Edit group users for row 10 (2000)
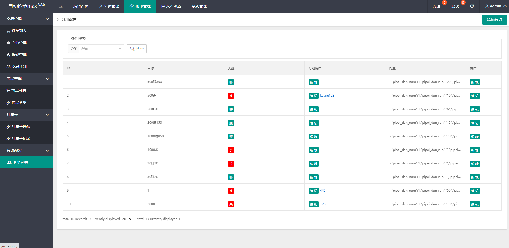 (313, 204)
